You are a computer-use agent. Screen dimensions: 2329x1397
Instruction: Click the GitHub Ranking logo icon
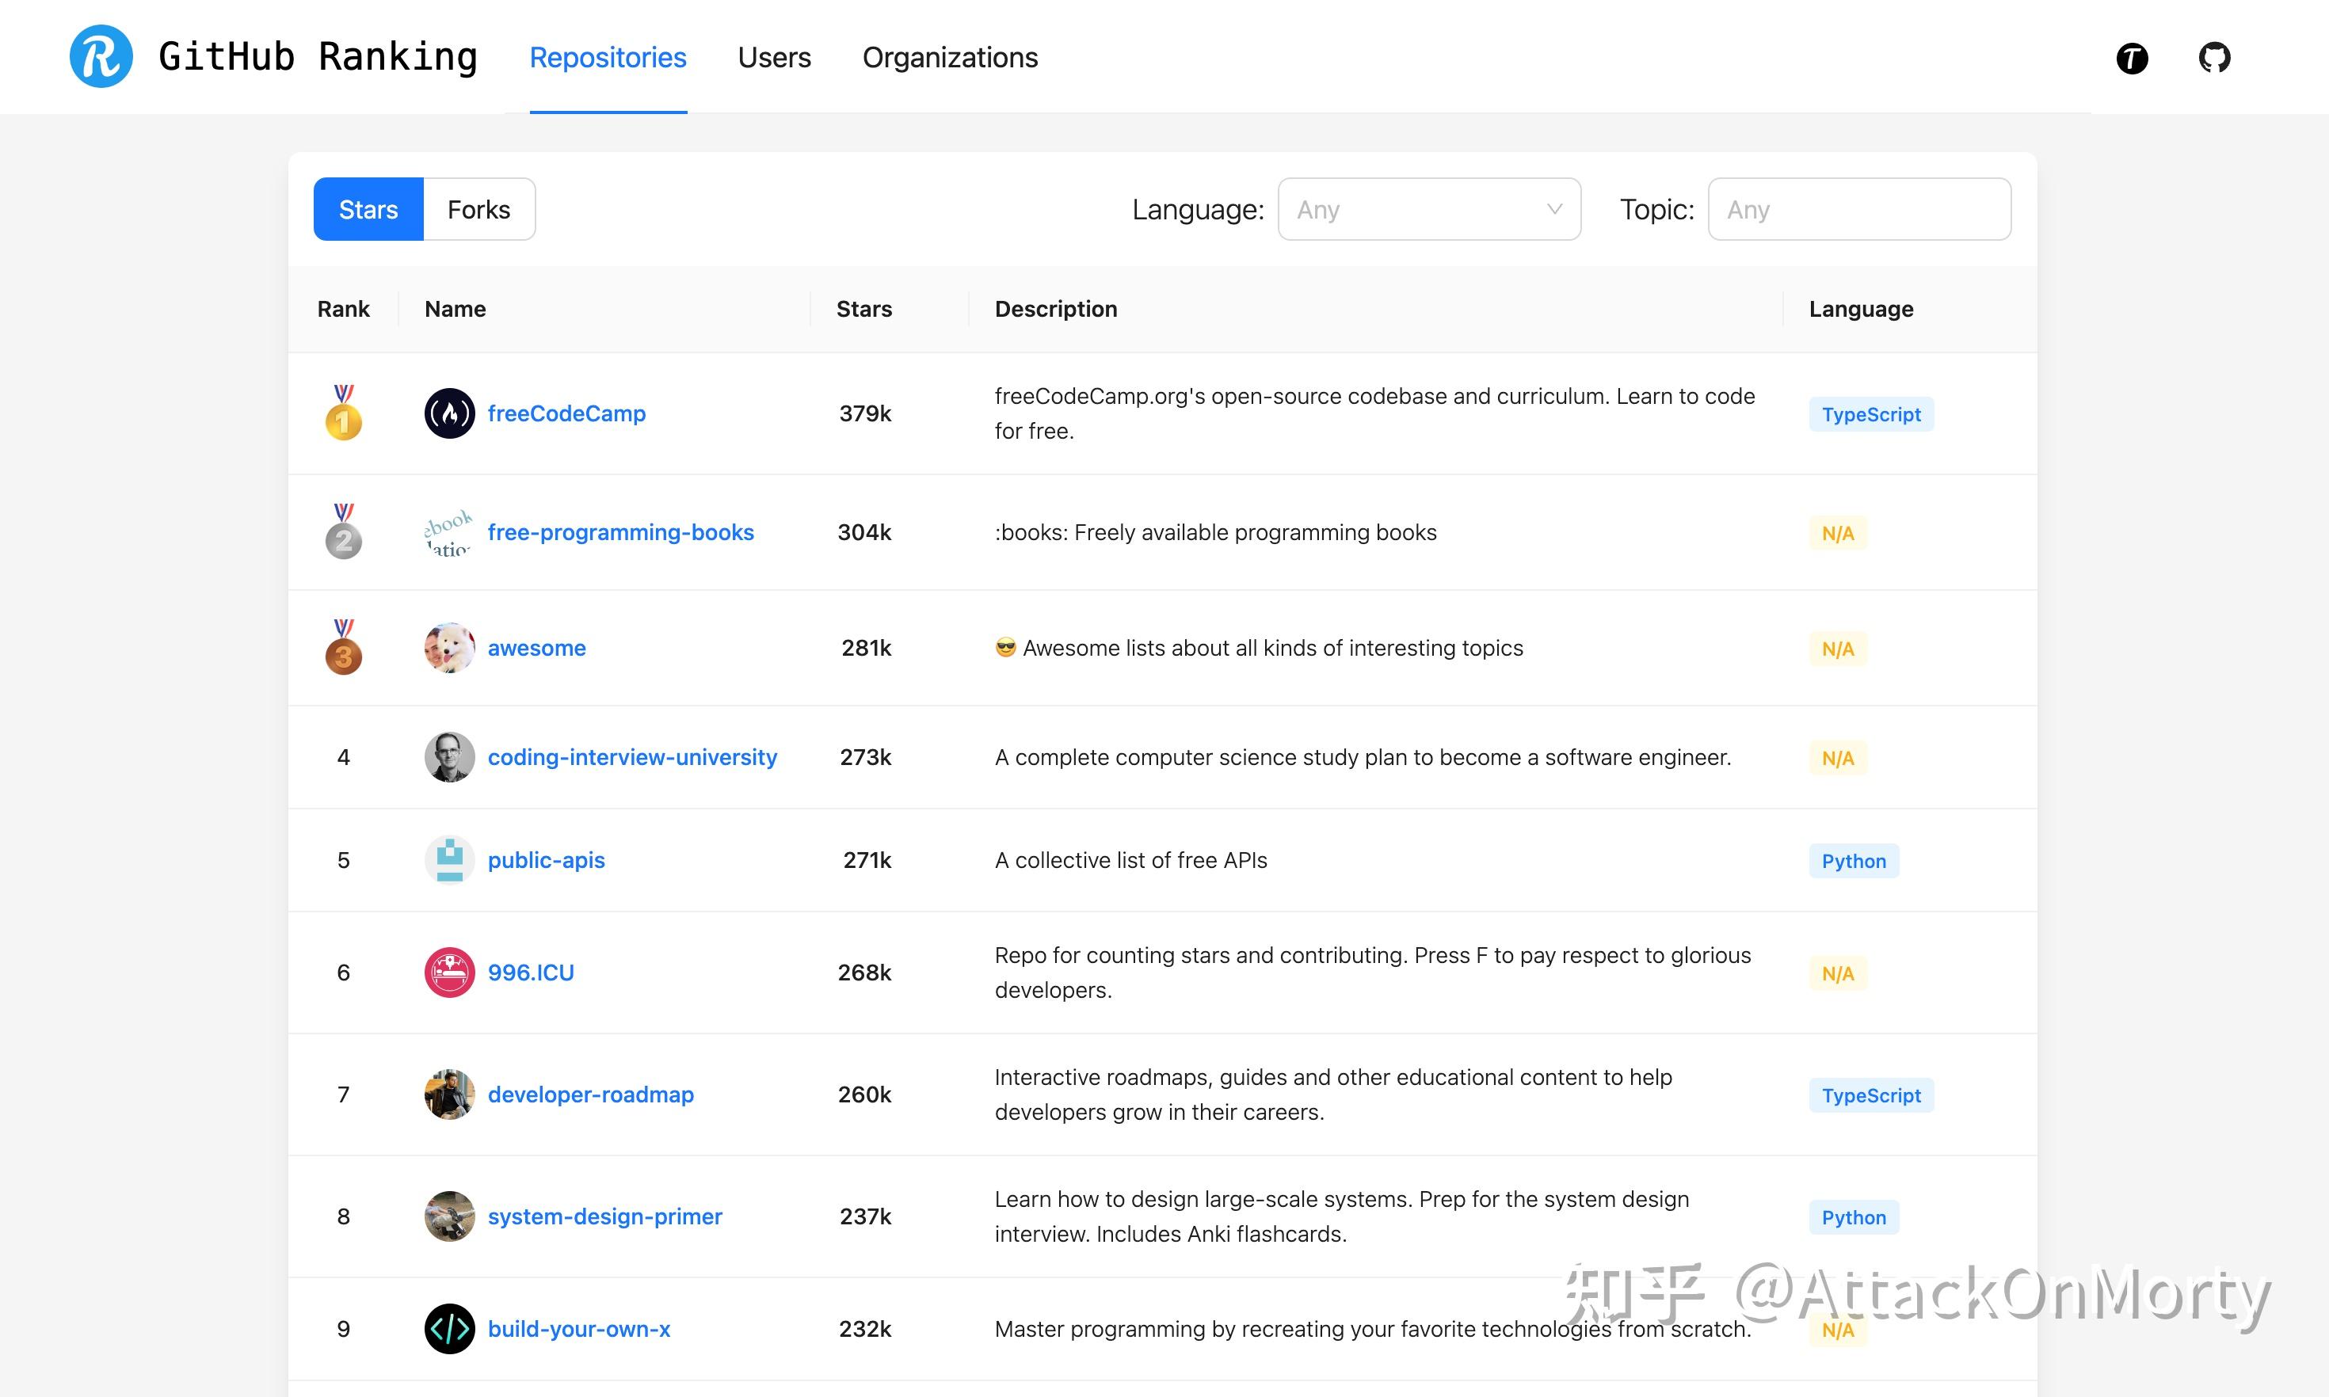click(x=101, y=58)
